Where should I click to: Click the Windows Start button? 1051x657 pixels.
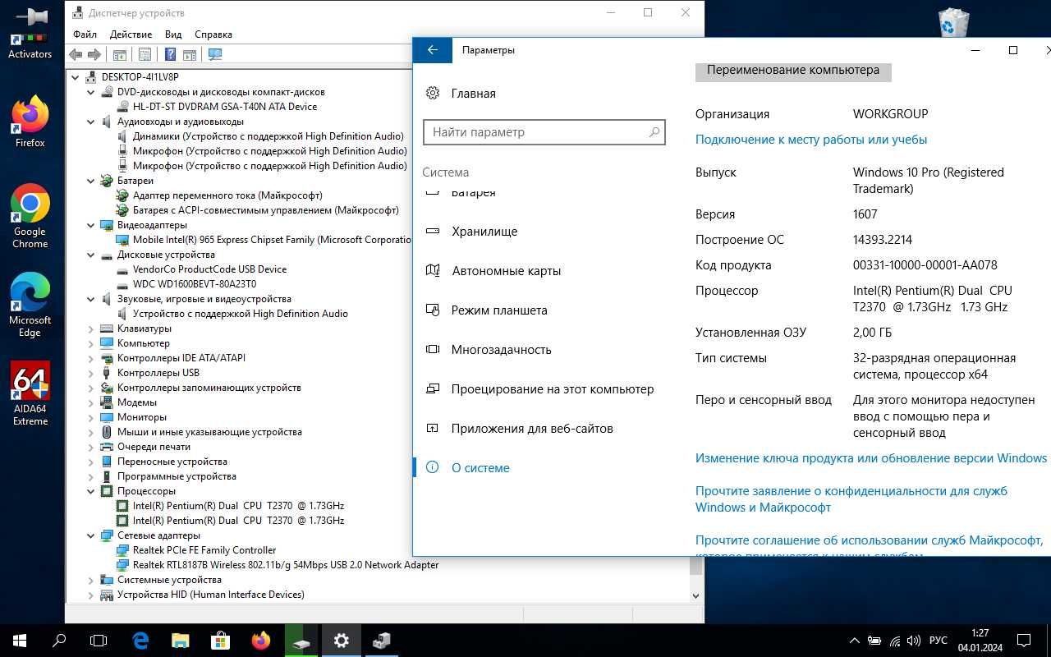[x=20, y=641]
